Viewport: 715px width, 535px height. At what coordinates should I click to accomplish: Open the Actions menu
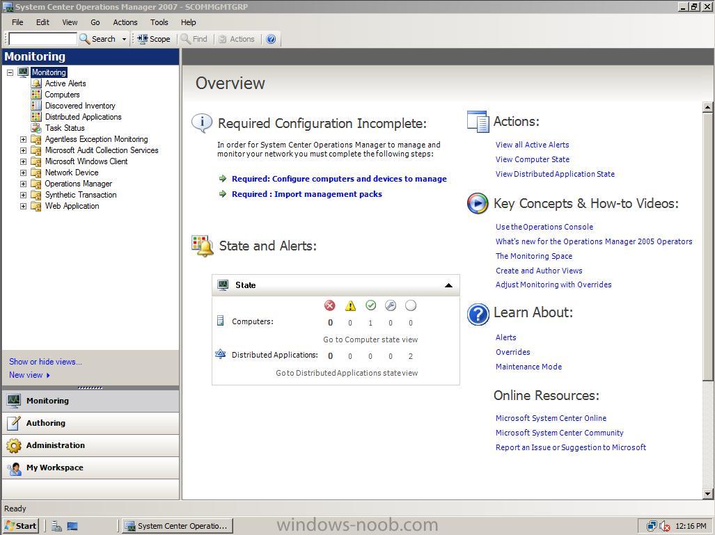(x=125, y=22)
